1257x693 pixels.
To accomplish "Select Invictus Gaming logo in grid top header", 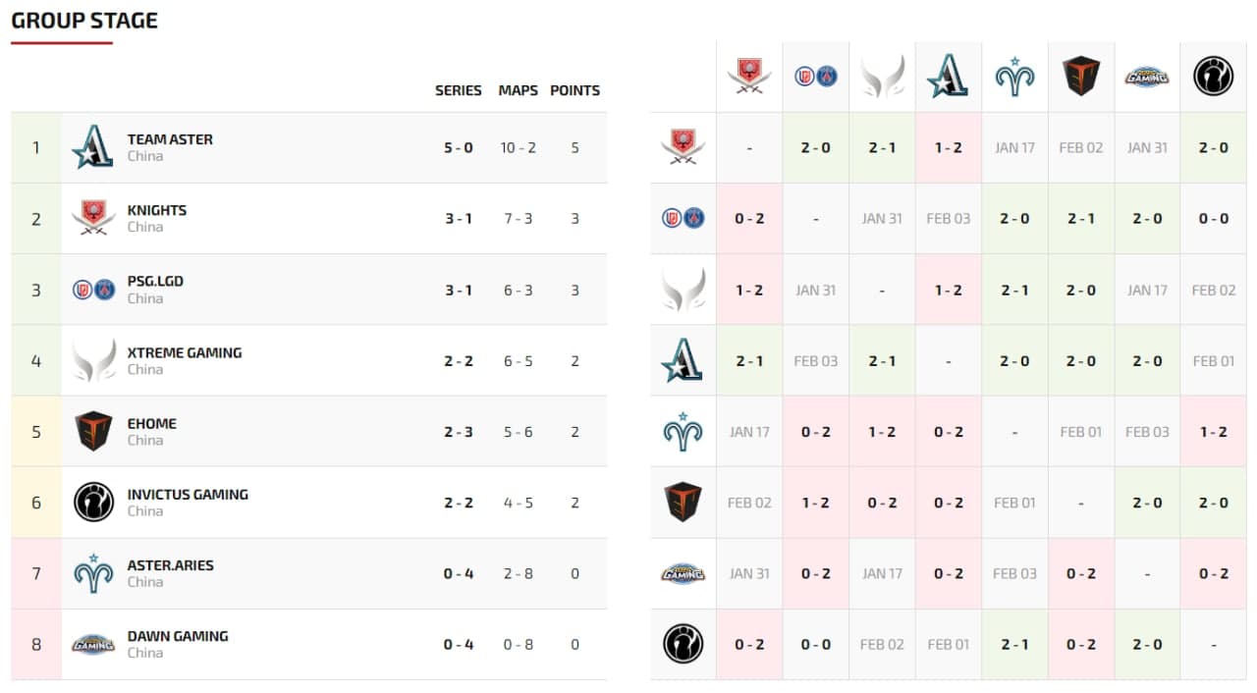I will (1213, 77).
